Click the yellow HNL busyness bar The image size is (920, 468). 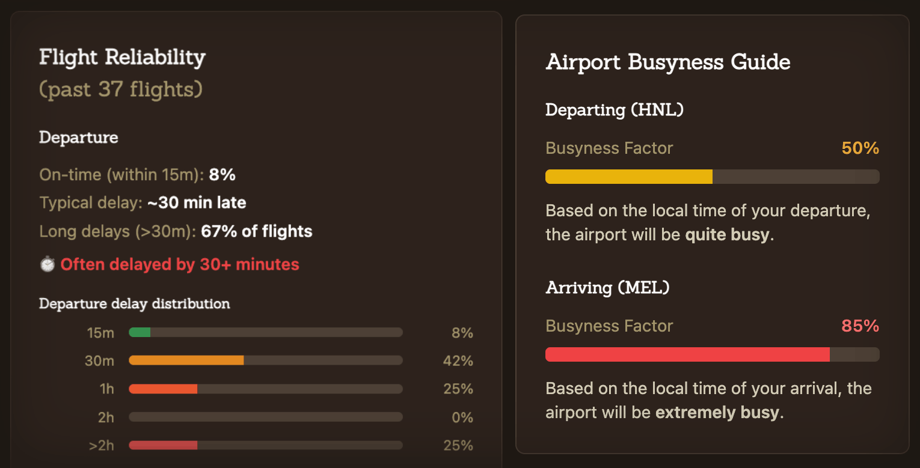click(x=628, y=176)
